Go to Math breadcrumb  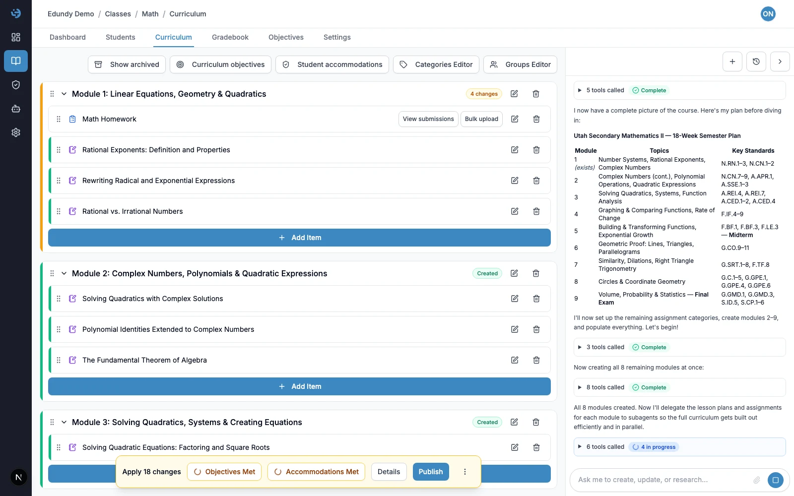pos(150,14)
